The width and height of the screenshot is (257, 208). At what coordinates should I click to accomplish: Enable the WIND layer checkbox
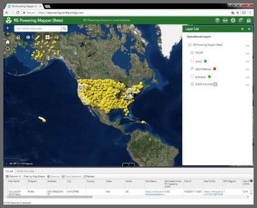pyautogui.click(x=192, y=61)
